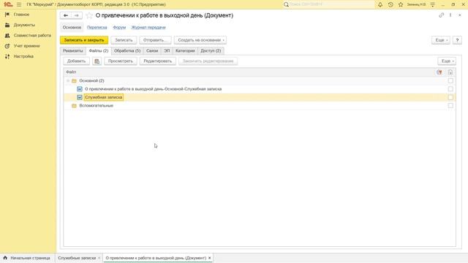
Task: Get link to document icon
Action: click(441, 15)
